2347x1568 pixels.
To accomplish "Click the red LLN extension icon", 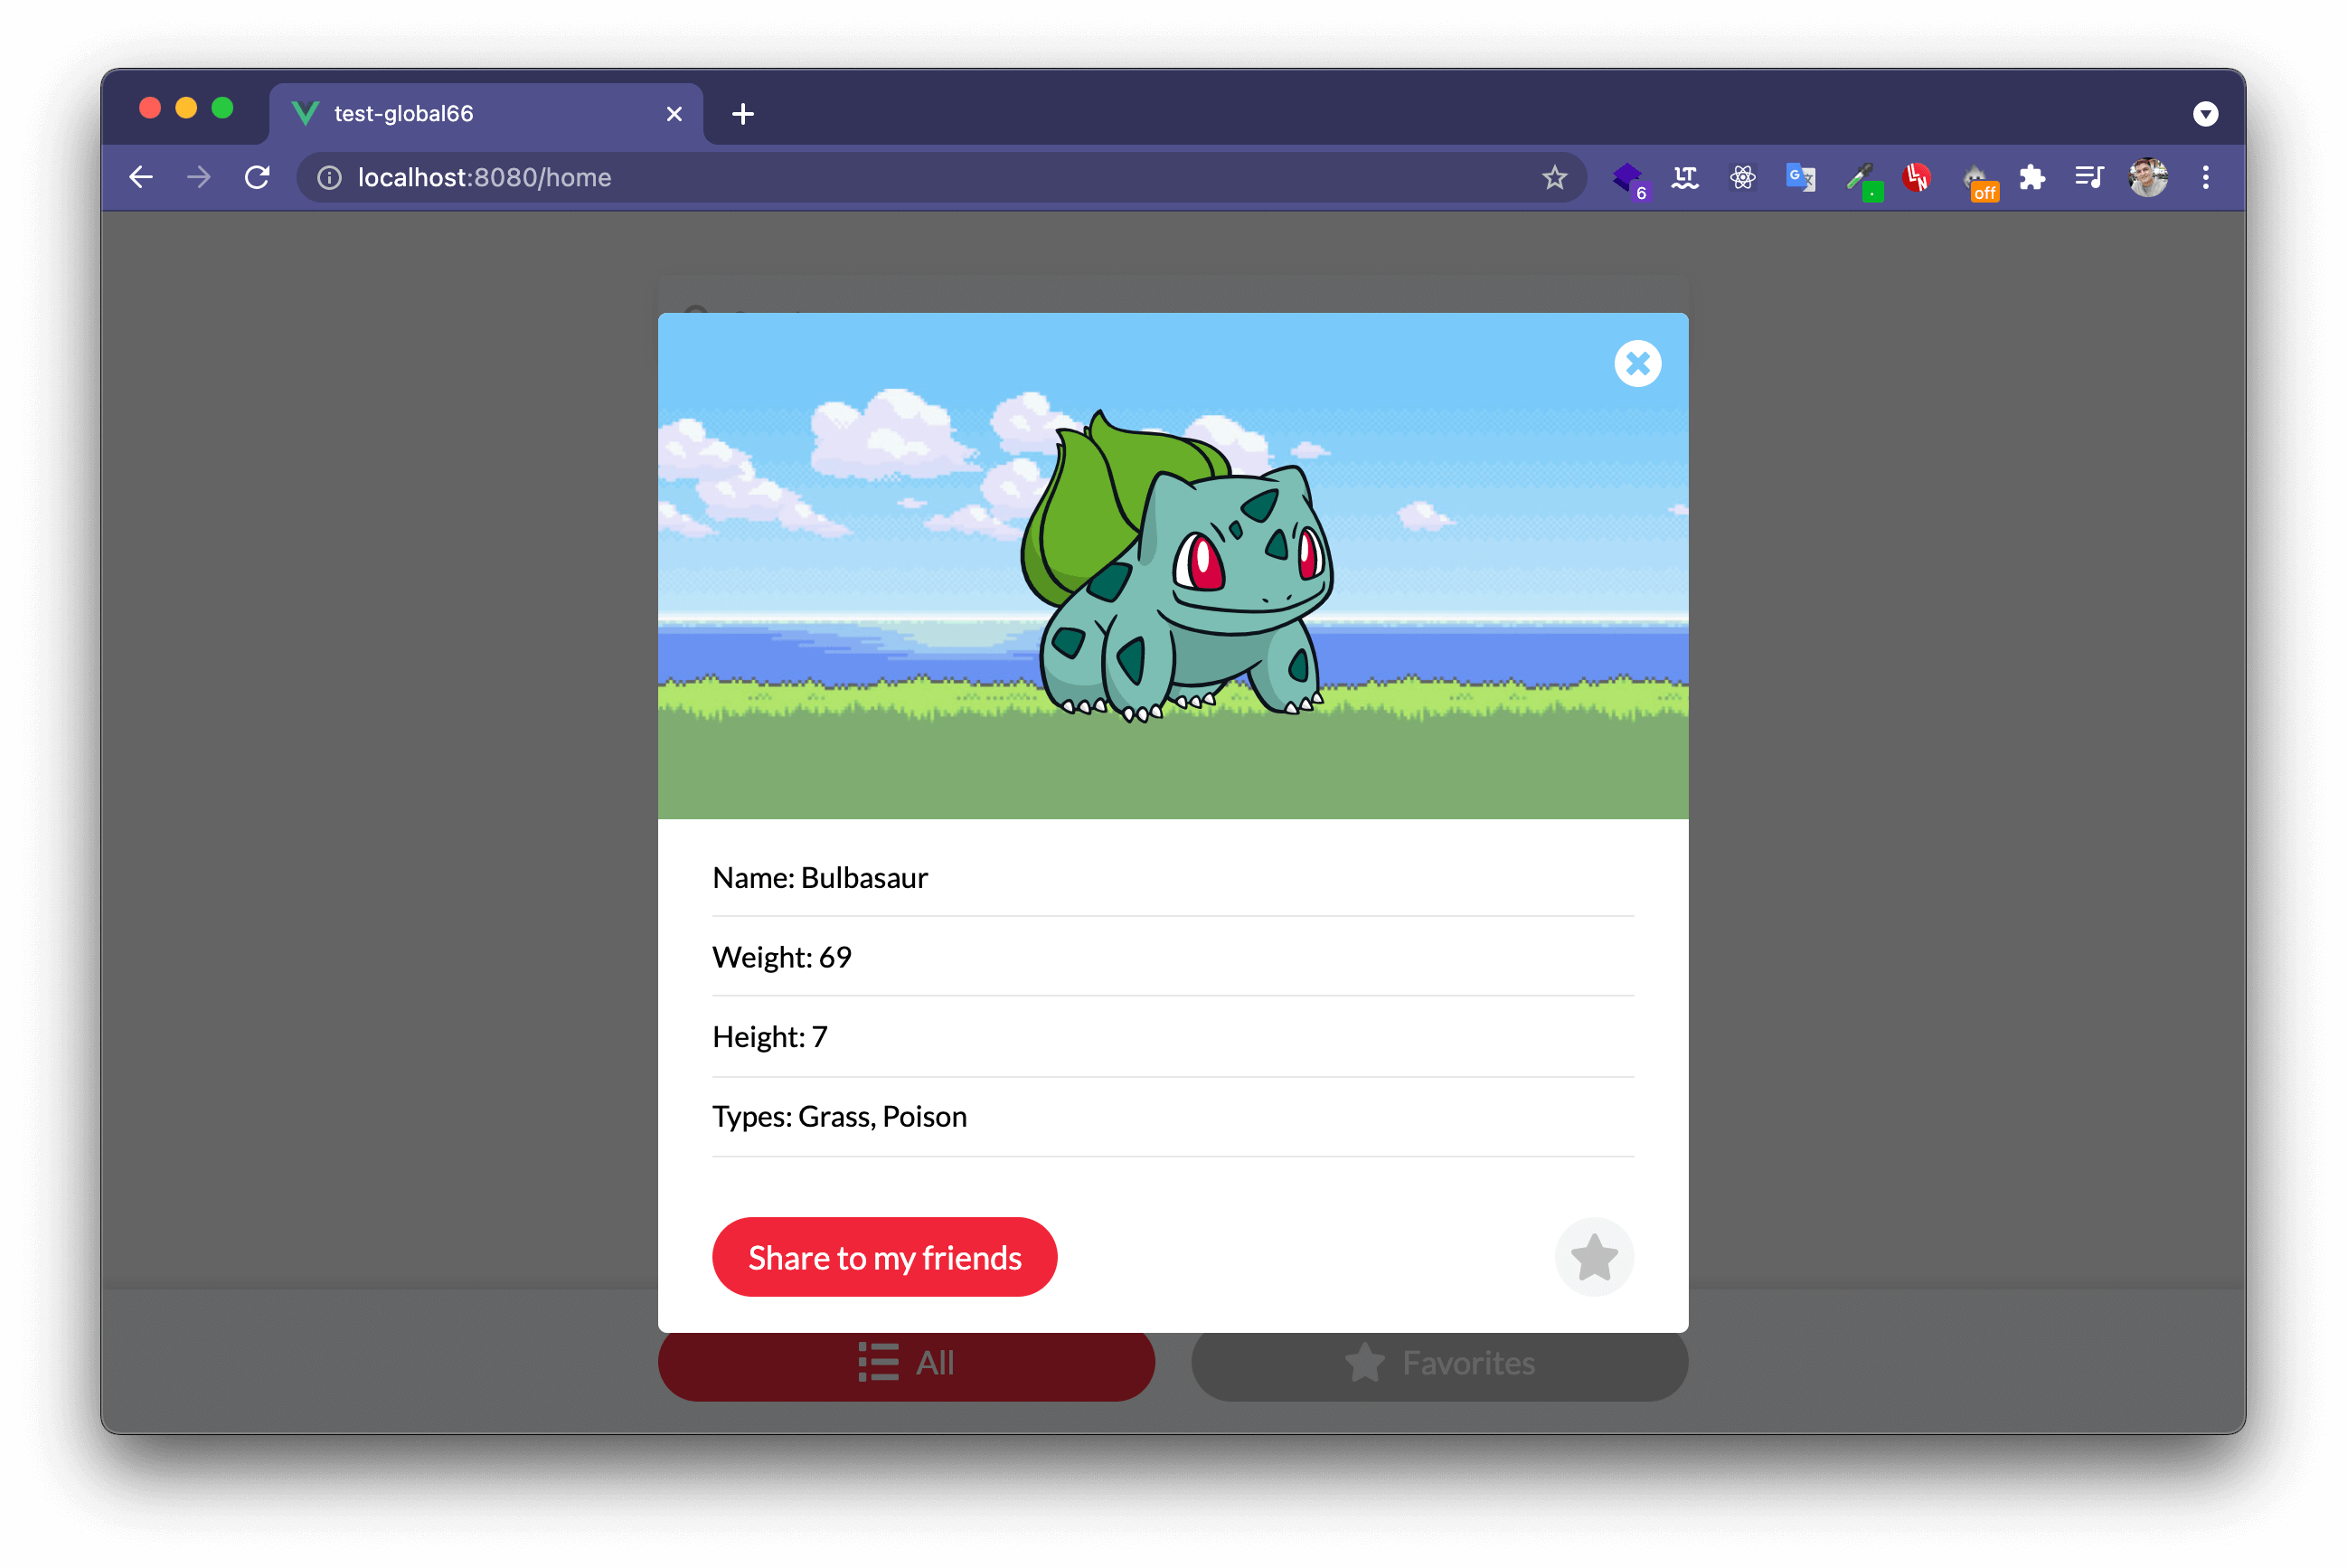I will coord(1916,178).
